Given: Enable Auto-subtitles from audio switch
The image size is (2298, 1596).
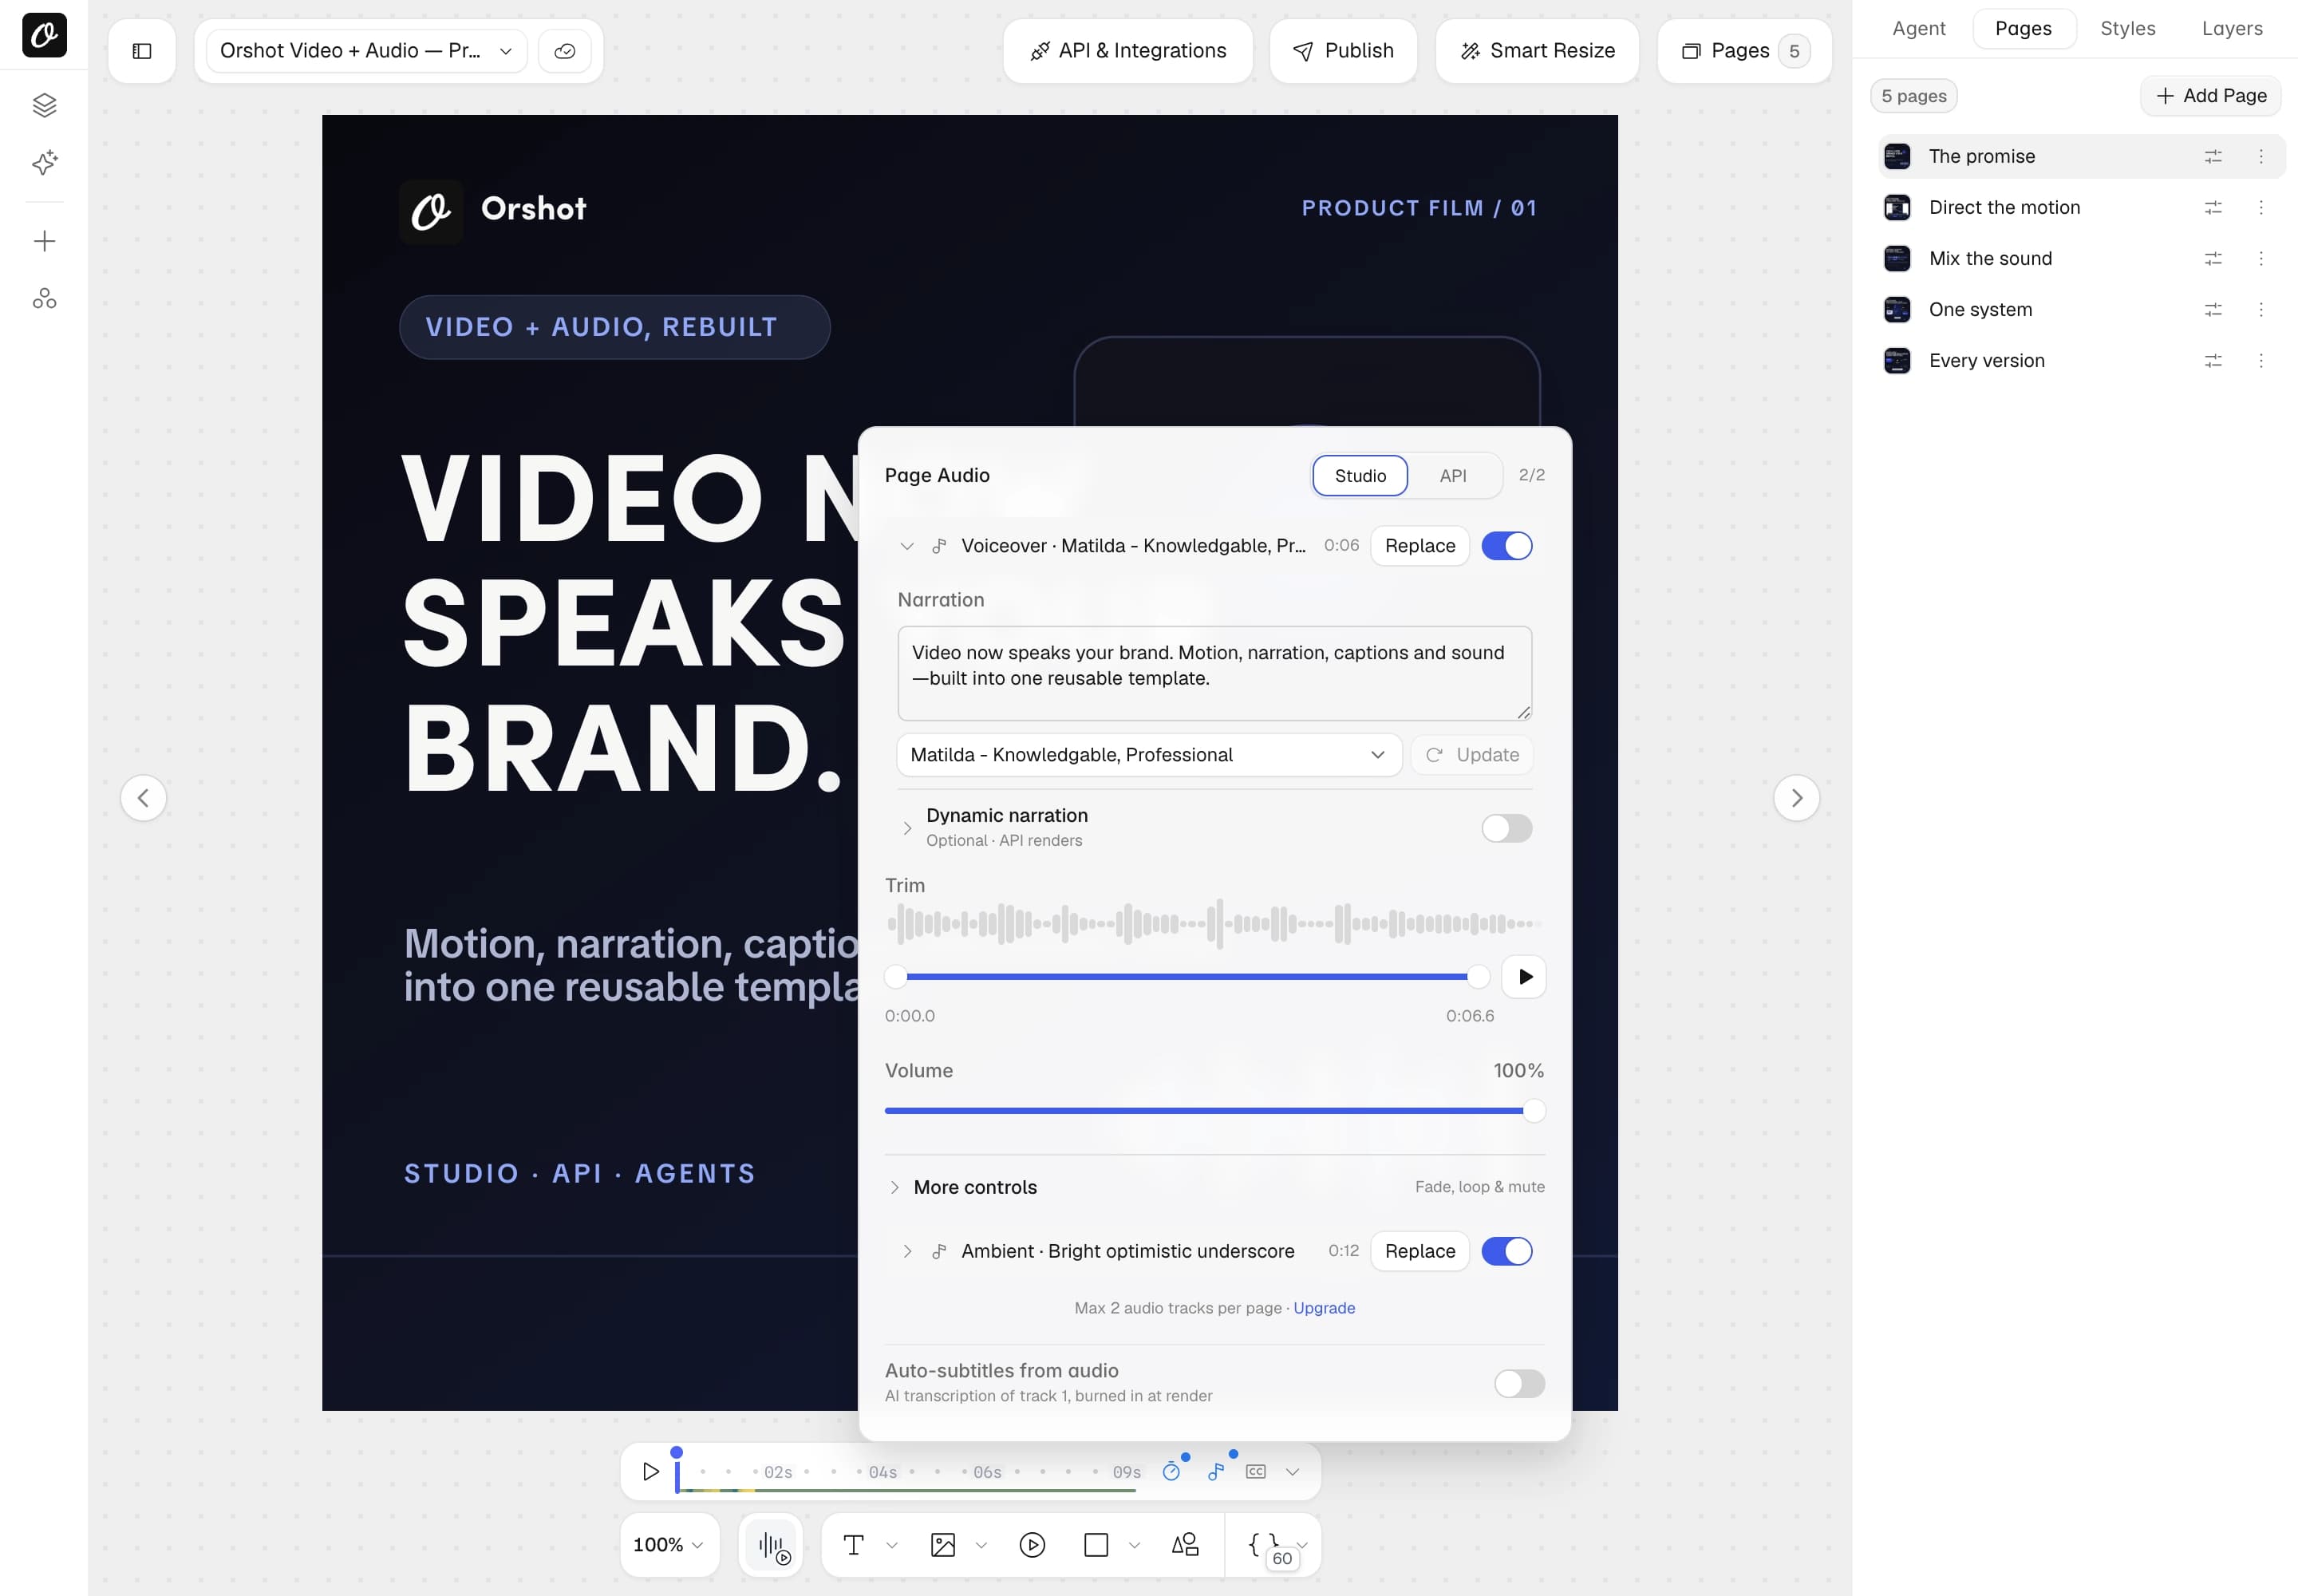Looking at the screenshot, I should pos(1519,1384).
